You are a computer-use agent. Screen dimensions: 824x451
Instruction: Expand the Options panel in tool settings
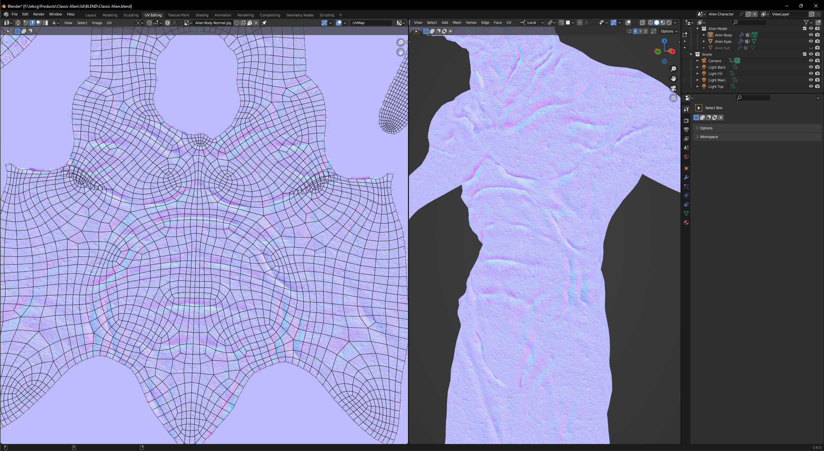pos(706,128)
